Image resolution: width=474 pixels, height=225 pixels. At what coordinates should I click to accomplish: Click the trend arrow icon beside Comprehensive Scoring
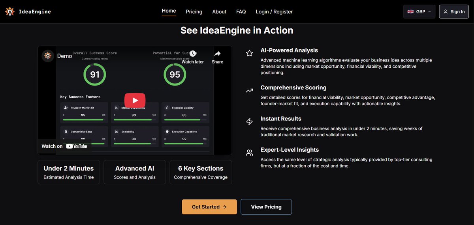(x=249, y=91)
